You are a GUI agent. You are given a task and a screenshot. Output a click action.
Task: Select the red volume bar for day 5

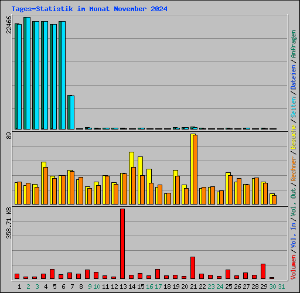[52, 274]
